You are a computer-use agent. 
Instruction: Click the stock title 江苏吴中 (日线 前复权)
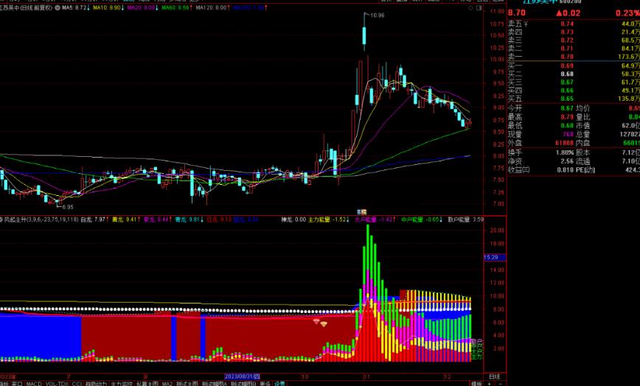click(27, 8)
